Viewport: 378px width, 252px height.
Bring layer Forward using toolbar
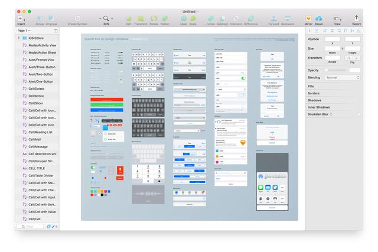tap(274, 19)
